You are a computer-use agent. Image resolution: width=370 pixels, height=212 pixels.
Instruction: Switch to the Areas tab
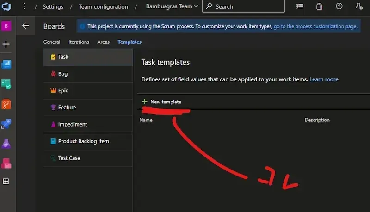point(103,42)
